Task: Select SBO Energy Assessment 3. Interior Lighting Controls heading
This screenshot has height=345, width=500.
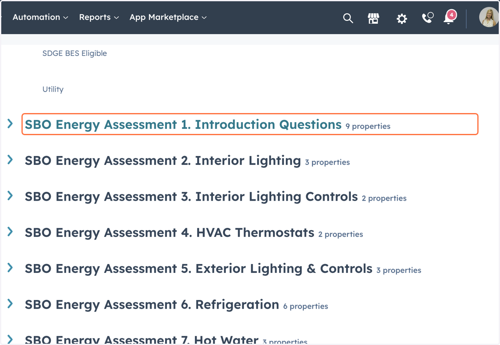Action: (x=191, y=196)
